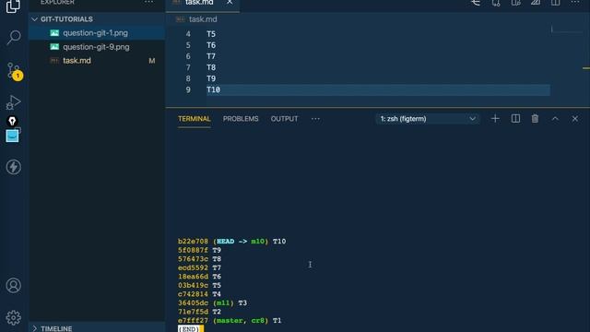The width and height of the screenshot is (590, 332).
Task: Open the GitLens lightbulb icon in the activity bar
Action: (12, 121)
